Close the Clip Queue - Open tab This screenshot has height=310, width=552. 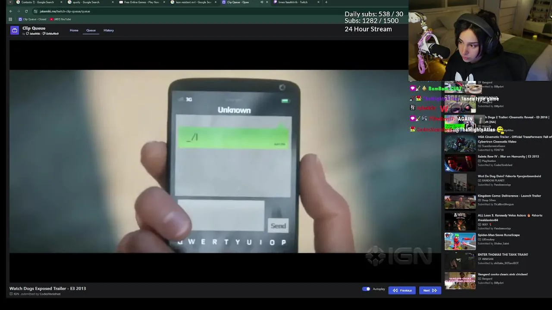[267, 2]
